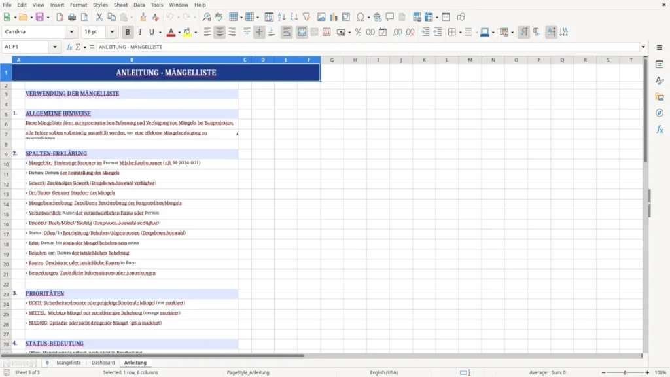The width and height of the screenshot is (670, 377).
Task: Click the Cut scissors icon
Action: pos(99,17)
